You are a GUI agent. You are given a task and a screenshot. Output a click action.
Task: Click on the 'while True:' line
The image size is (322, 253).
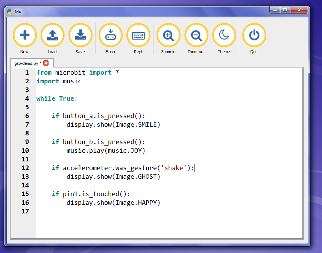(57, 98)
